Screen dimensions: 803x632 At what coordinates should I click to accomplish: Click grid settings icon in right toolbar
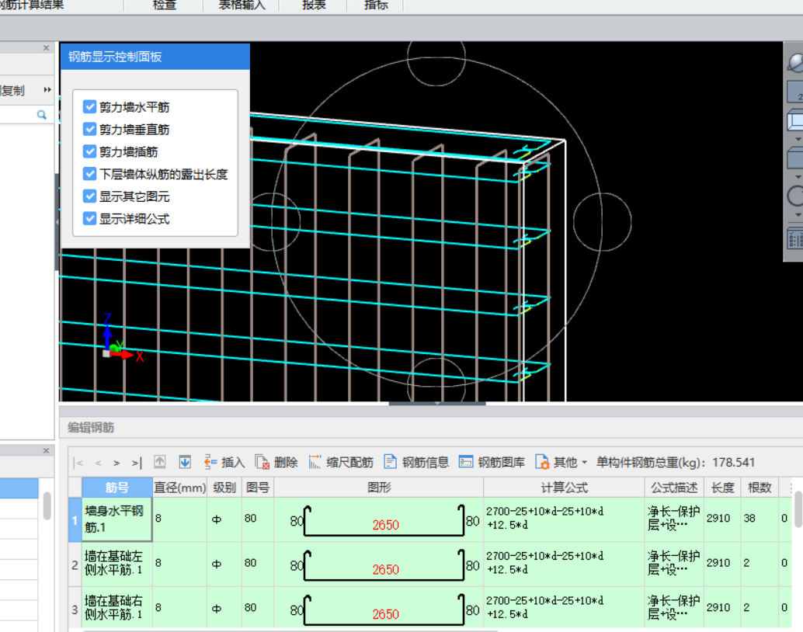click(795, 239)
